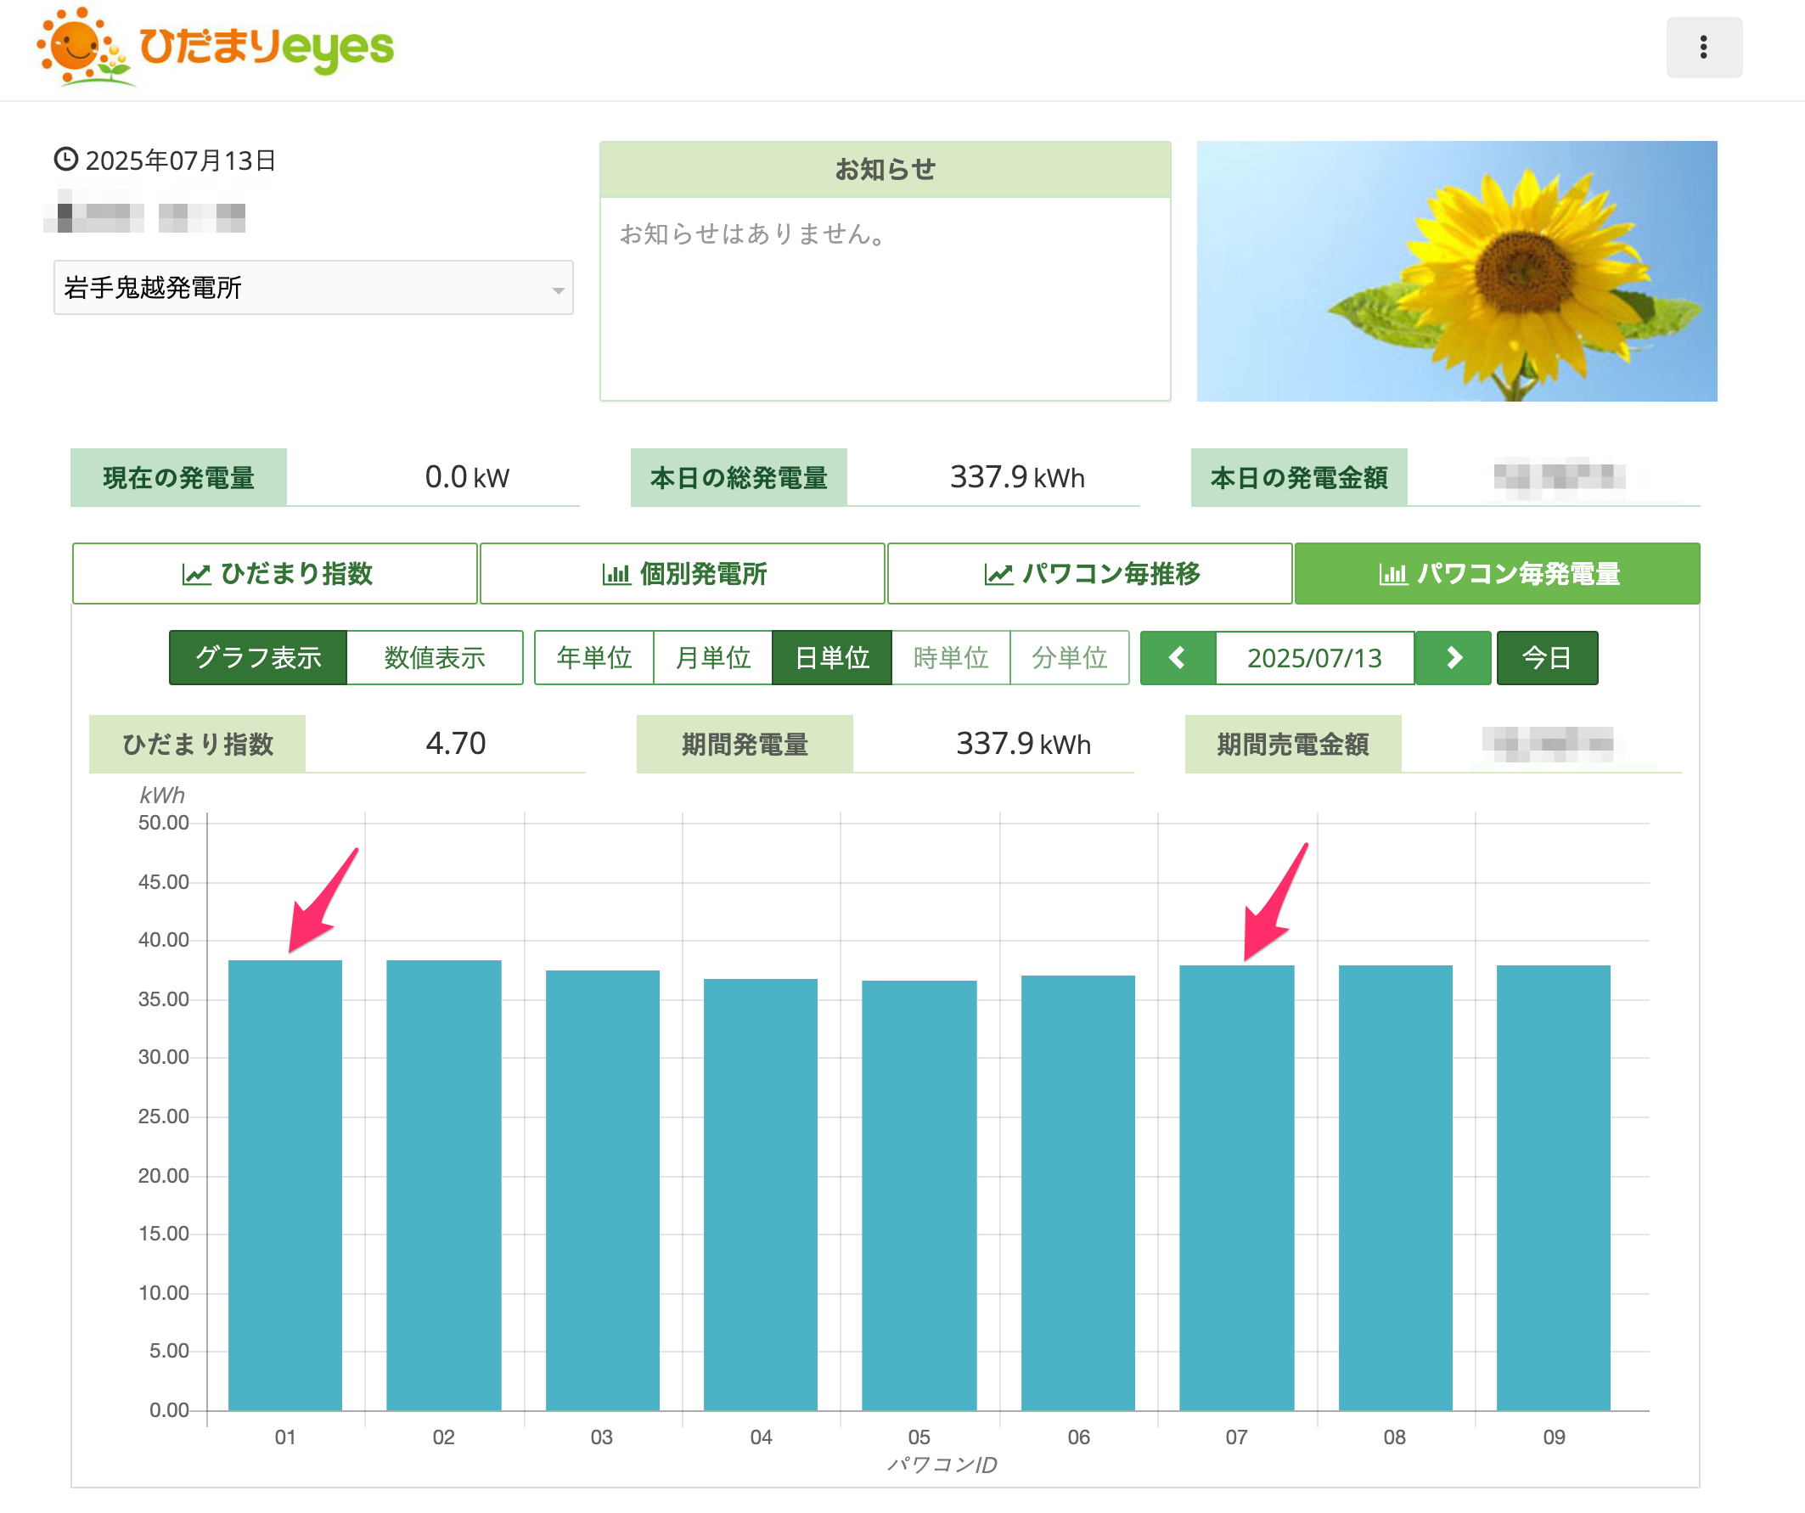Jump to today with 今日 button
Screen dimensions: 1805x1513
point(1547,658)
